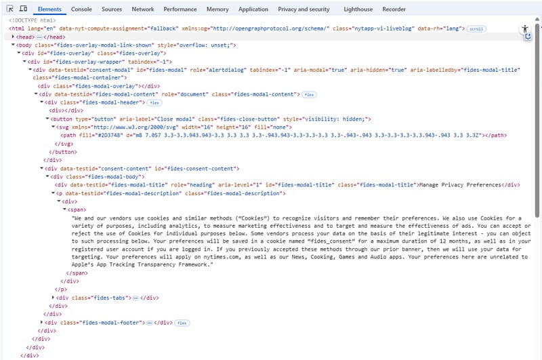Image resolution: width=542 pixels, height=360 pixels.
Task: Click the empty <div></div> line in header
Action: [66, 111]
